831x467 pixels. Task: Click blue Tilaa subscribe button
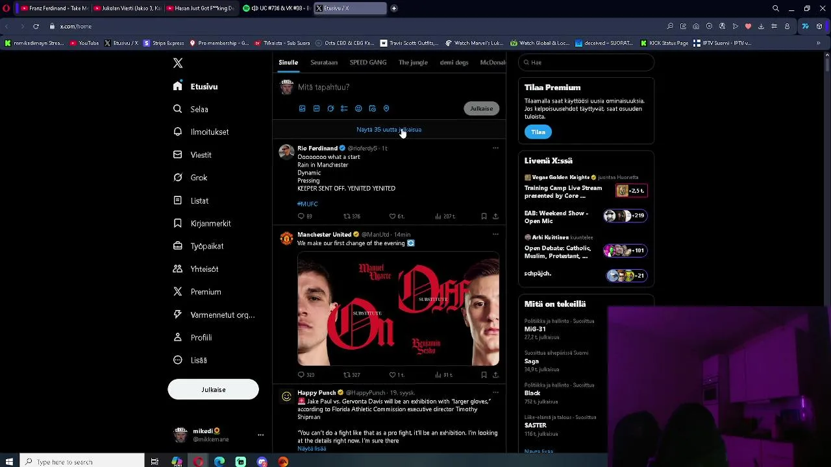click(x=538, y=132)
